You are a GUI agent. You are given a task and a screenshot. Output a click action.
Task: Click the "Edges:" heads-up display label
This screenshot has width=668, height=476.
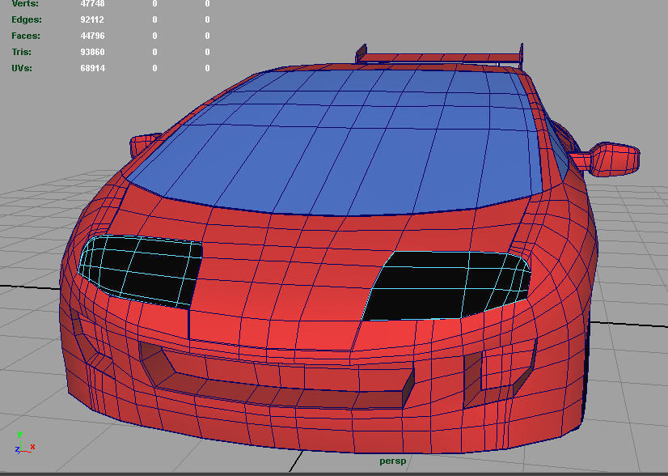pos(27,19)
